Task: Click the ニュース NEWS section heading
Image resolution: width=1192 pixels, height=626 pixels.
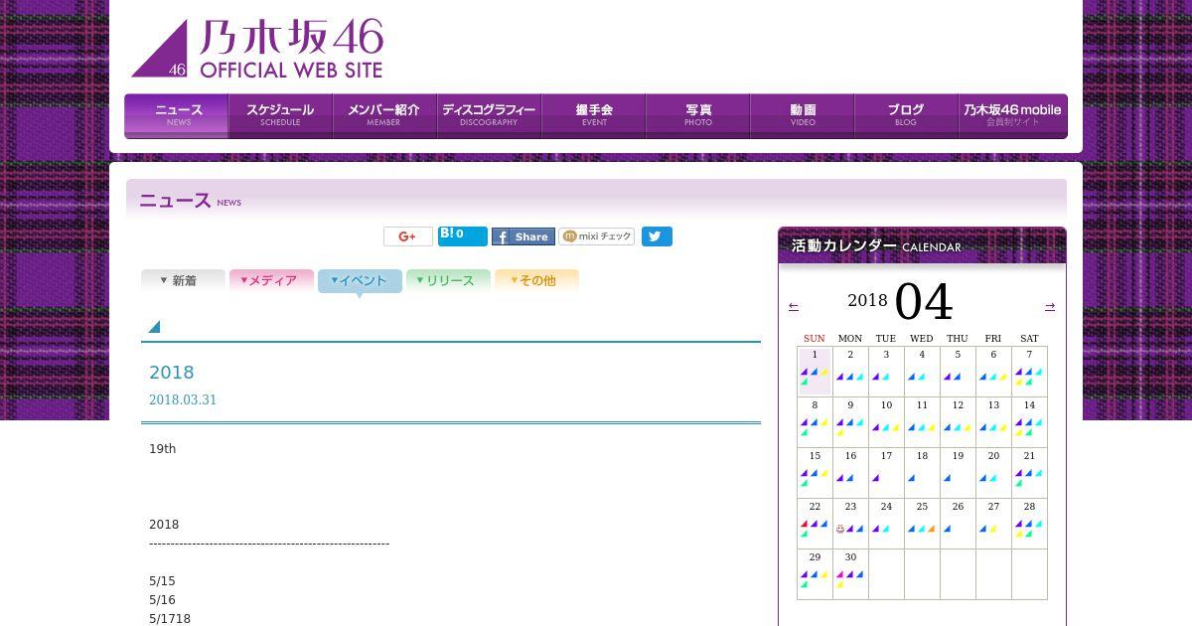Action: pyautogui.click(x=190, y=201)
